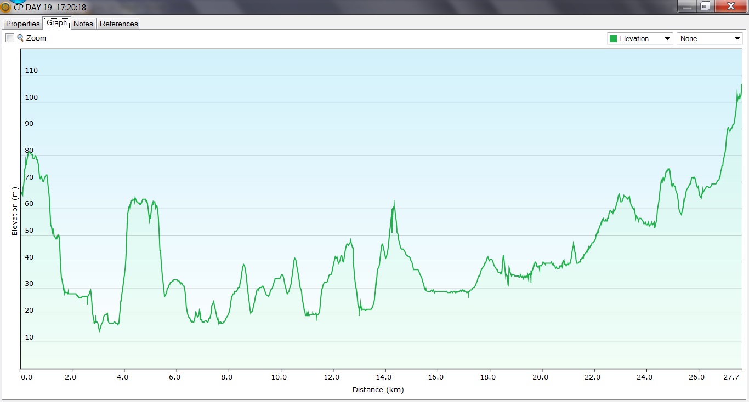This screenshot has width=749, height=402.
Task: Click the magnifier icon beside Zoom
Action: (x=20, y=38)
